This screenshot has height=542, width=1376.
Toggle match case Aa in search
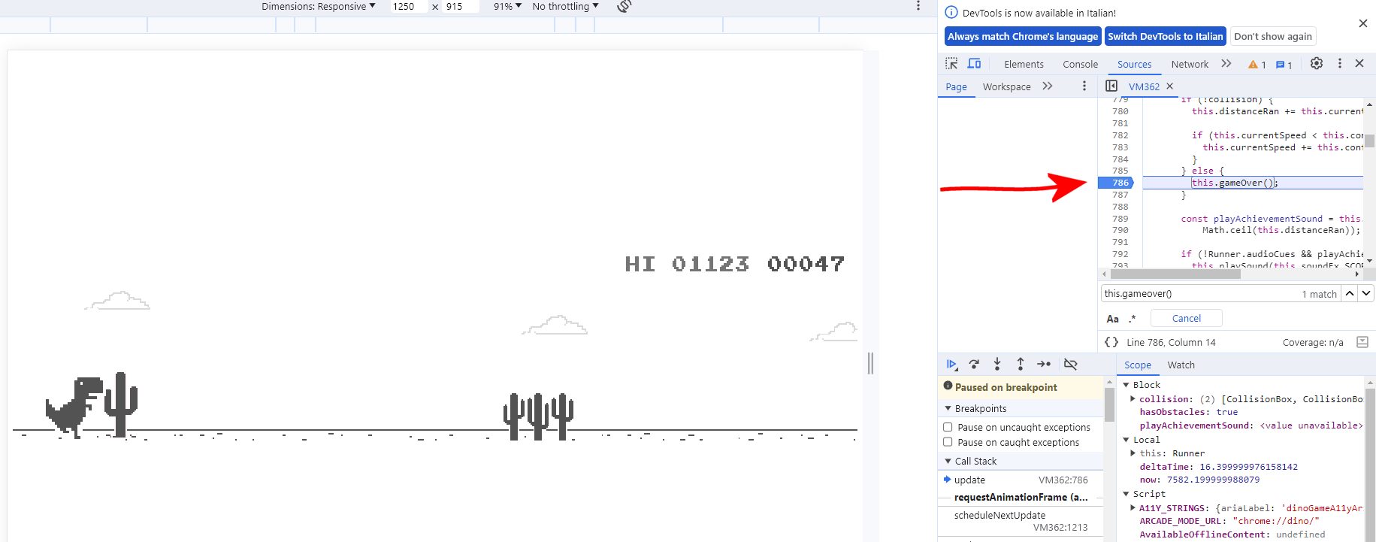[1113, 319]
